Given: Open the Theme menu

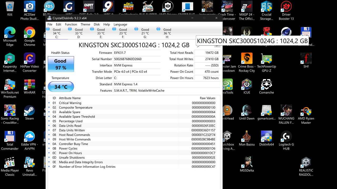Looking at the screenshot, I should 85,24.
